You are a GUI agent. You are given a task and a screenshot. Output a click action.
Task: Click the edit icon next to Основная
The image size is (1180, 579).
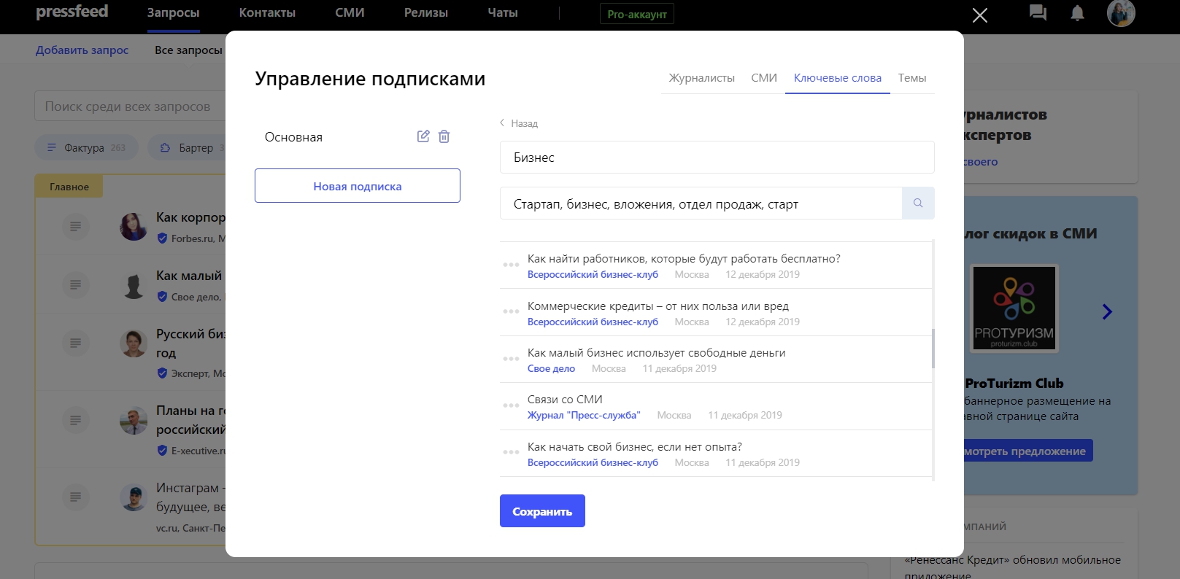point(423,136)
